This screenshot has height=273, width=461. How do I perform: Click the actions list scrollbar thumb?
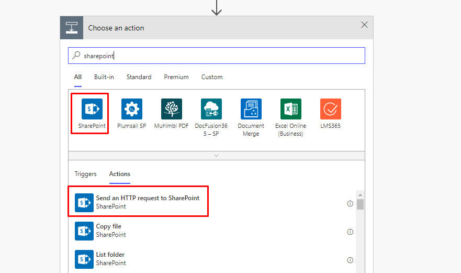click(360, 204)
